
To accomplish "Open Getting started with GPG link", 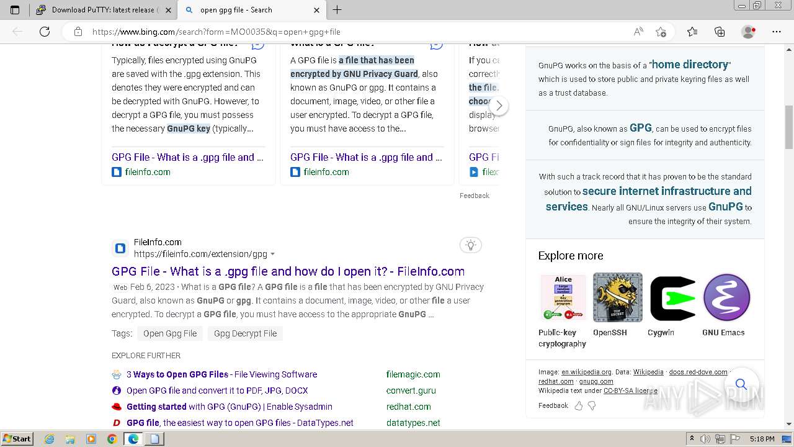I will click(x=230, y=407).
